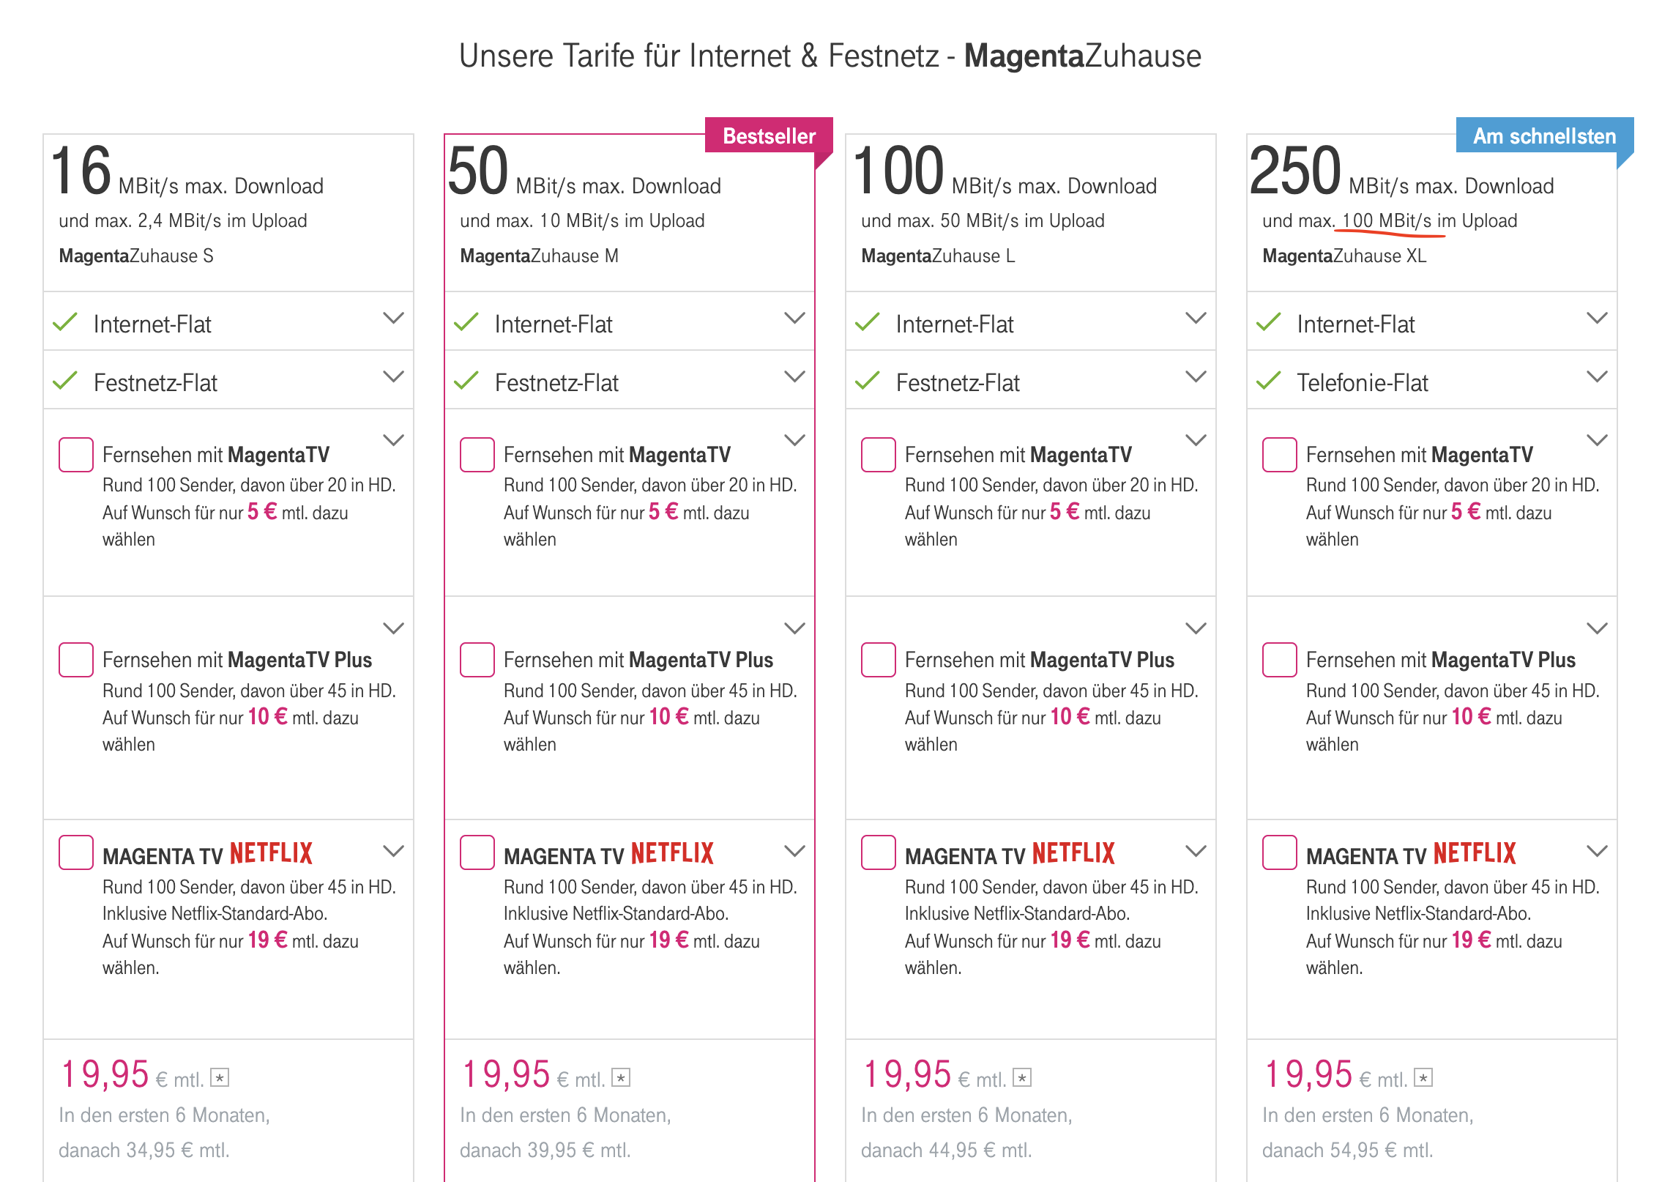Expand Telefonie-Flat chevron in the 250 MBit plan
This screenshot has width=1662, height=1182.
click(1598, 376)
